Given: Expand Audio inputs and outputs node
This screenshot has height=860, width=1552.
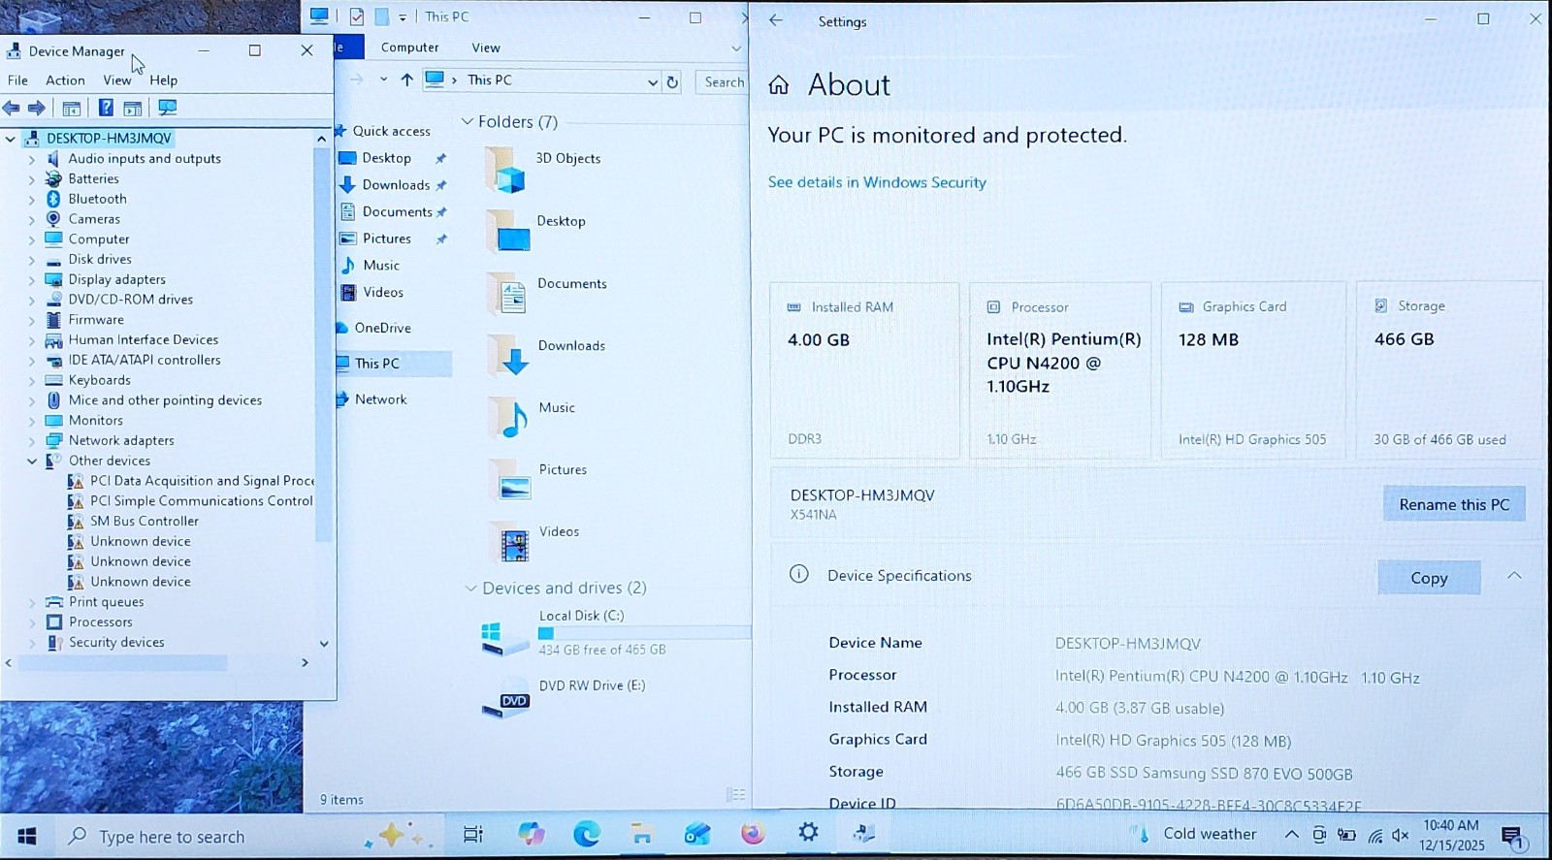Looking at the screenshot, I should click(x=31, y=159).
